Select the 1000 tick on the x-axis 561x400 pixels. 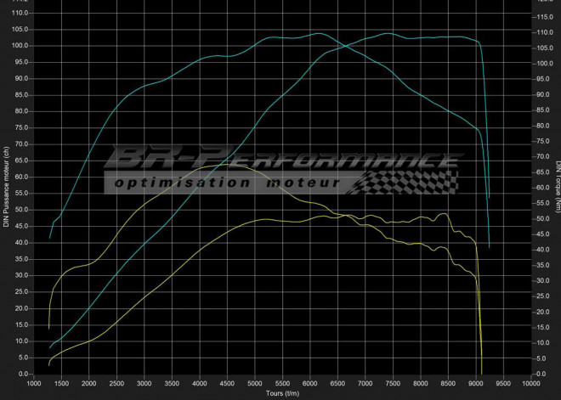click(x=33, y=384)
